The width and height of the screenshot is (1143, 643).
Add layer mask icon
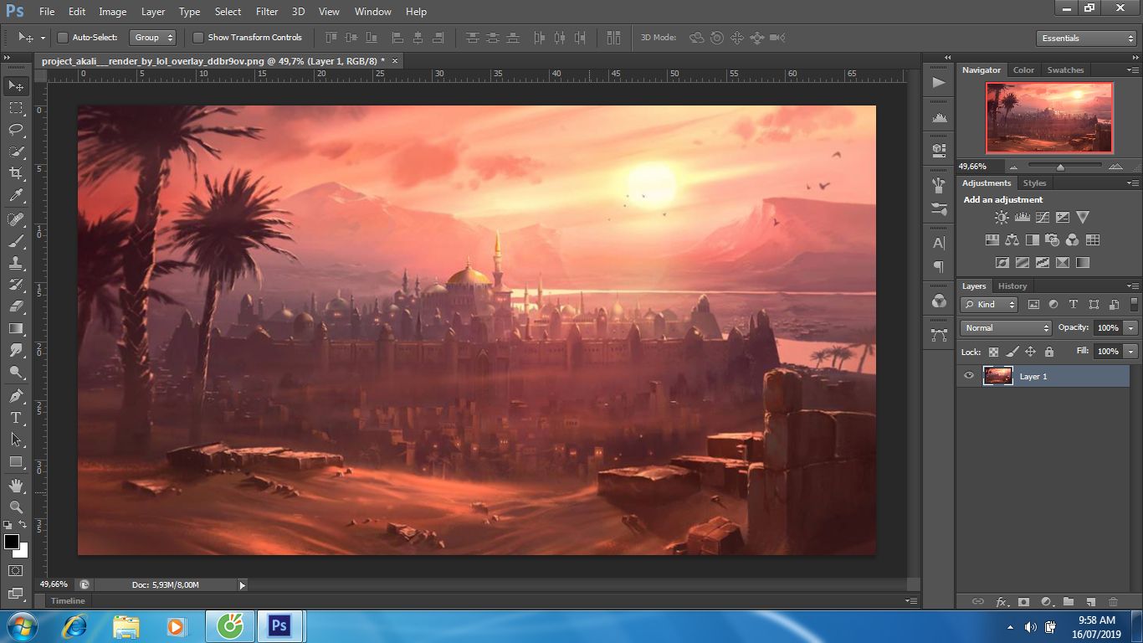coord(1023,601)
